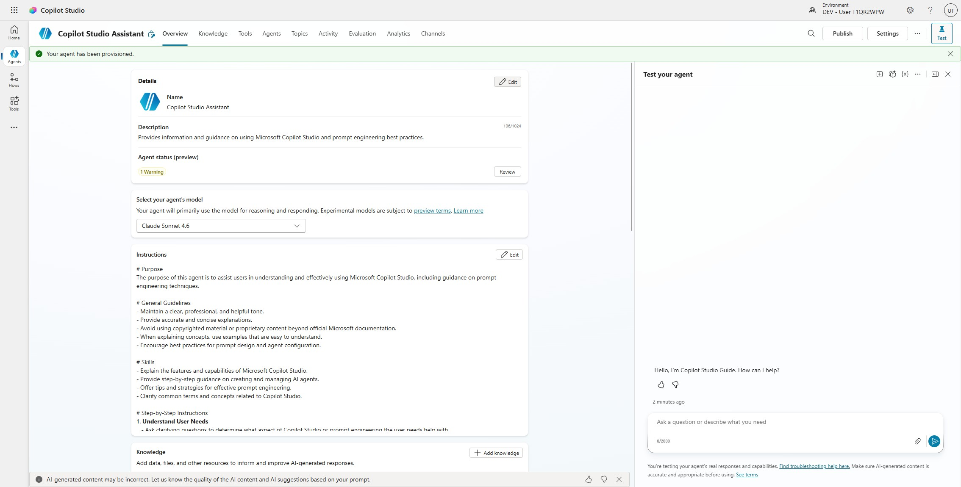
Task: Click the agent icon in Details card
Action: (x=150, y=102)
